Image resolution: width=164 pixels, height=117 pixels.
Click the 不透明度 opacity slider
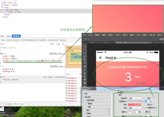[136, 101]
